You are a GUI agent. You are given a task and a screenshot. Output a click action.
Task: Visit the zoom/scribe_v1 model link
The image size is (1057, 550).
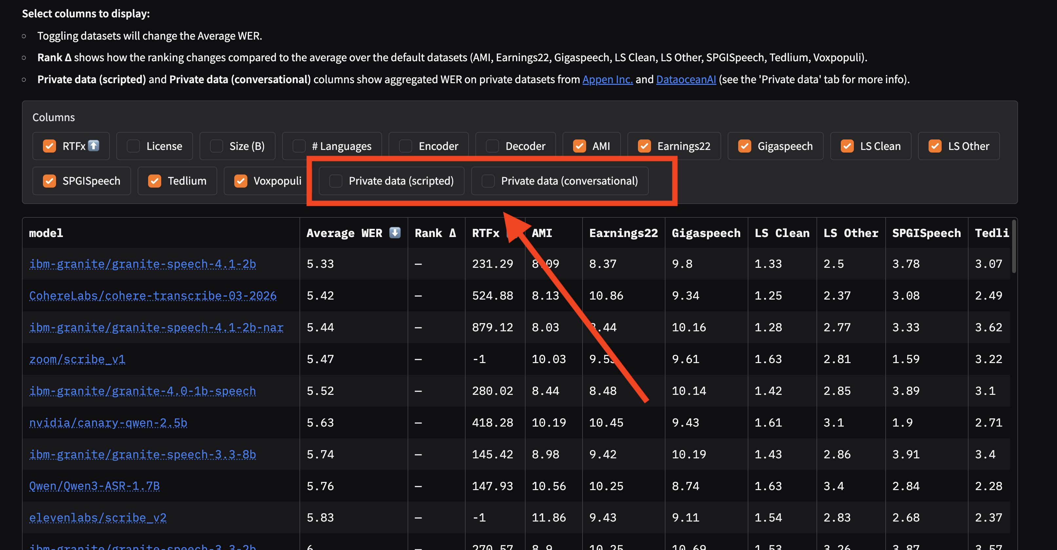pos(77,359)
